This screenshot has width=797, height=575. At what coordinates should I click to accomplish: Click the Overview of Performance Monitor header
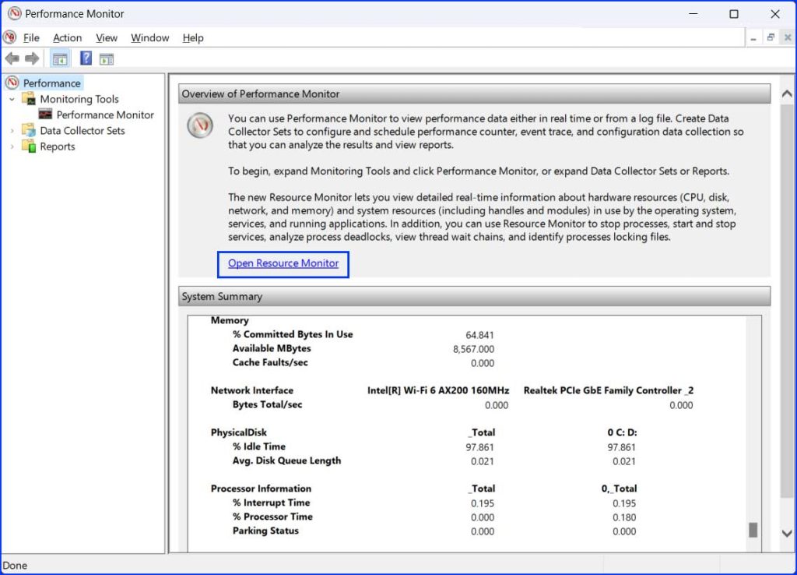(474, 93)
